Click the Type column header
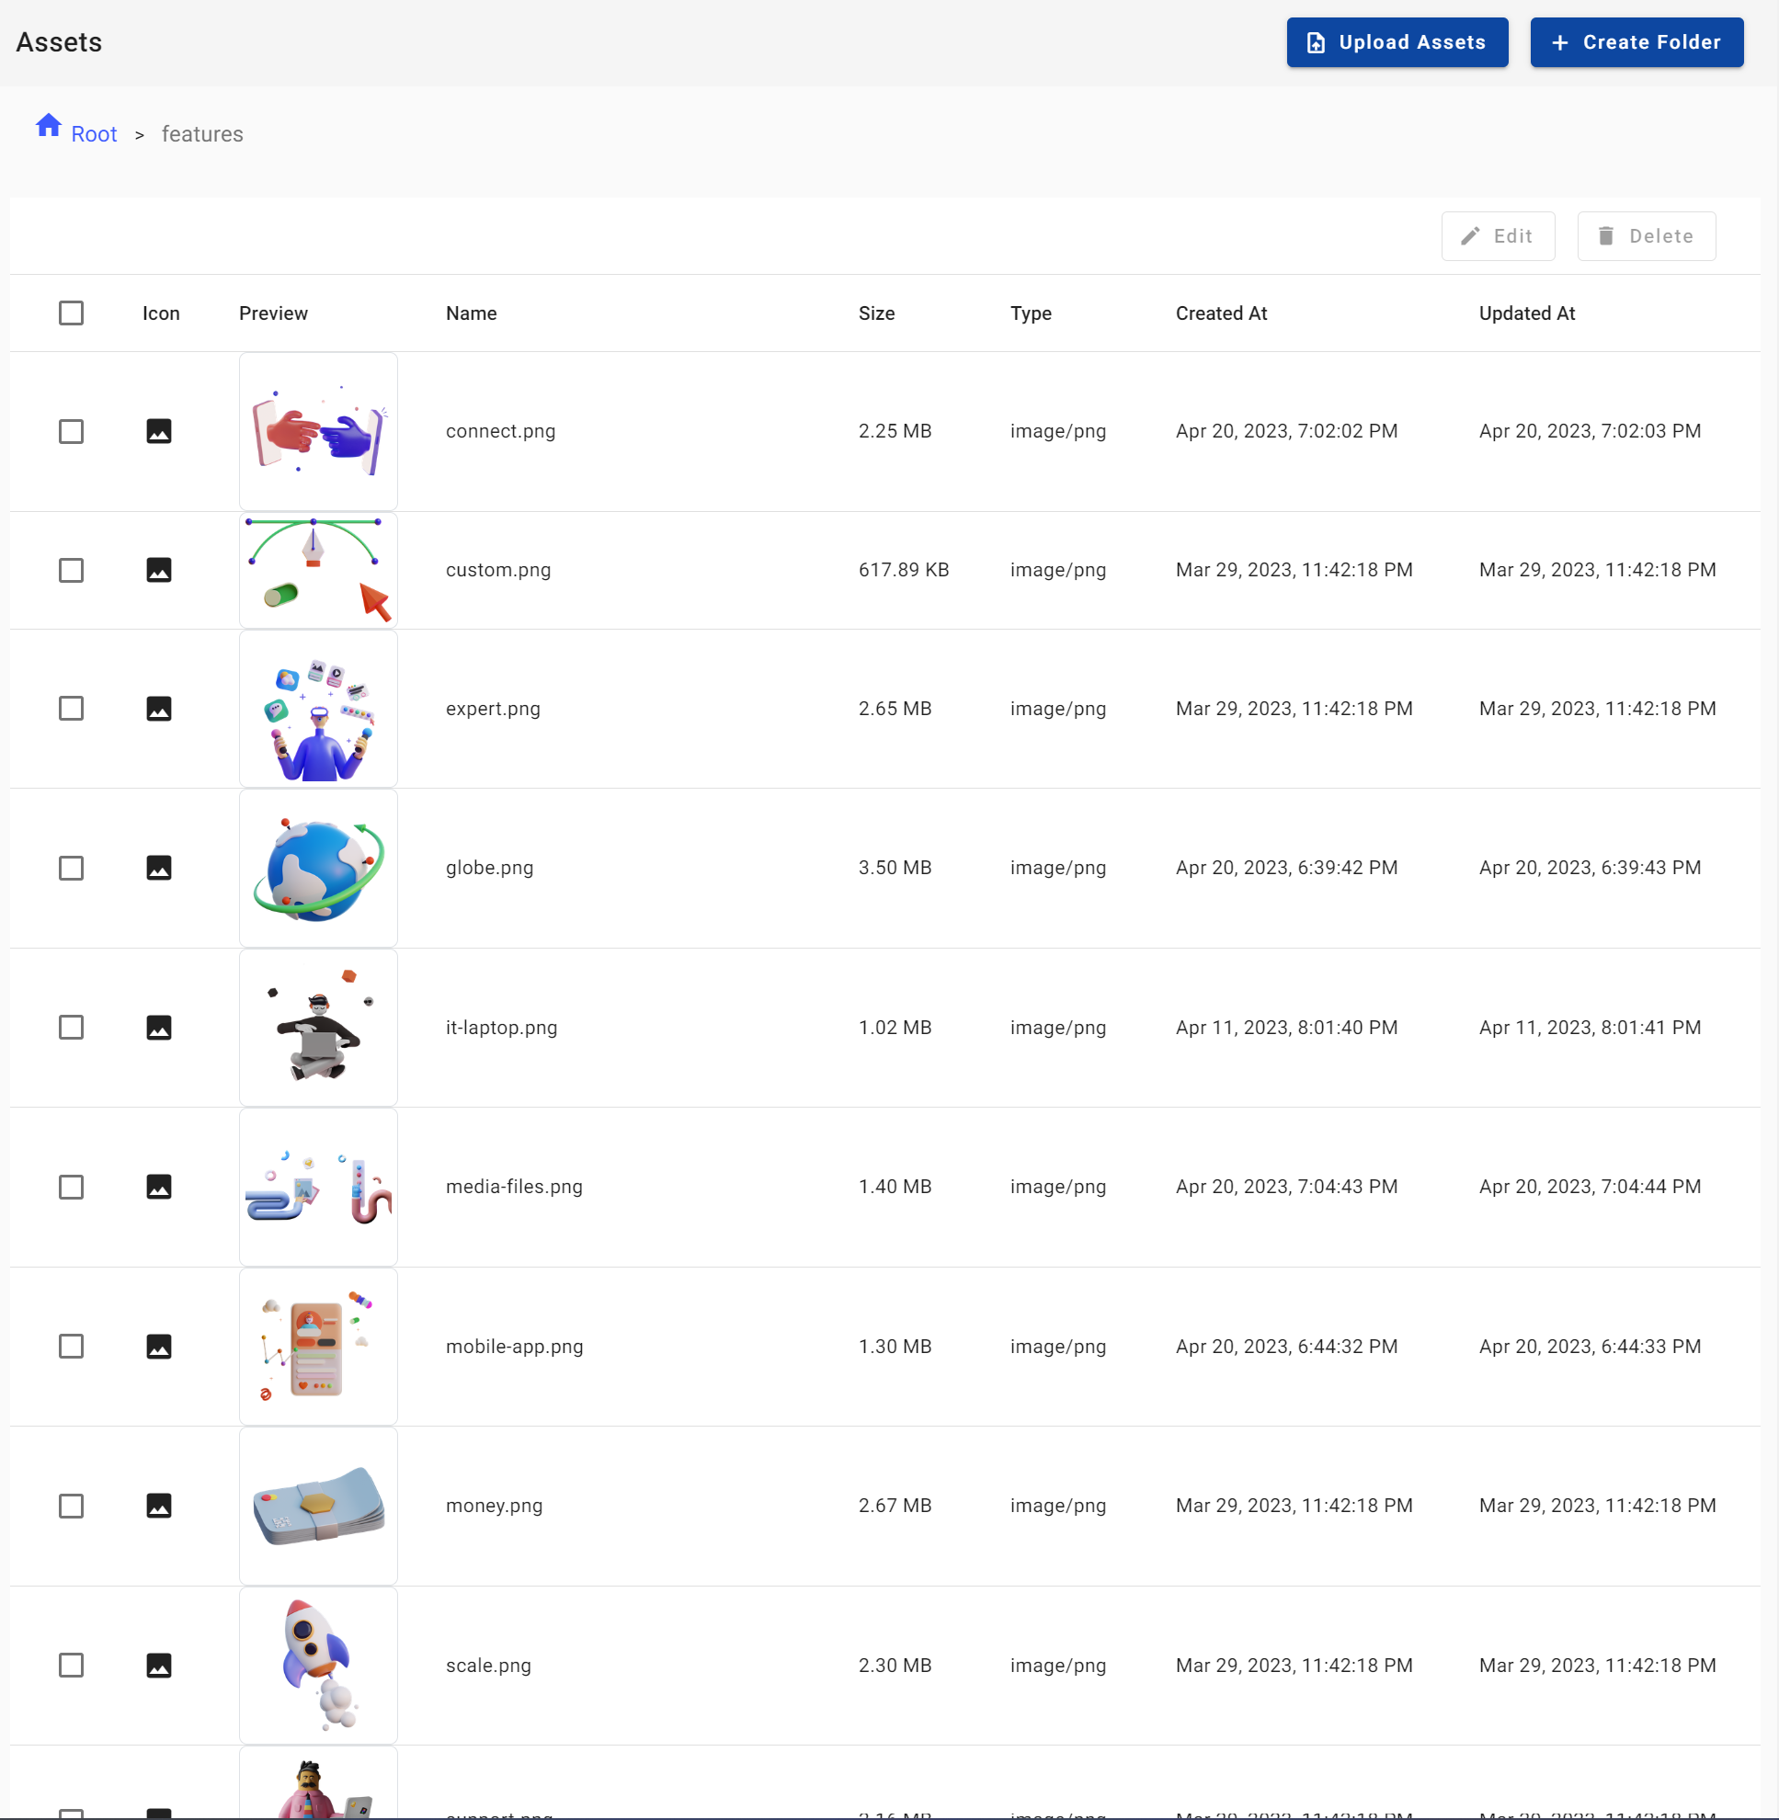Image resolution: width=1779 pixels, height=1820 pixels. pyautogui.click(x=1031, y=313)
